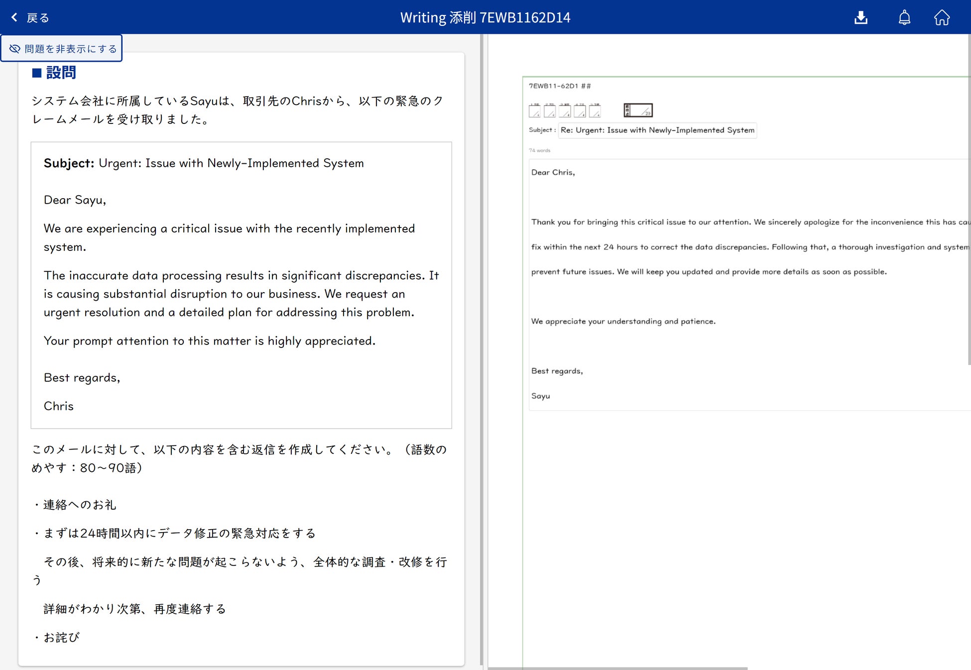Image resolution: width=971 pixels, height=670 pixels.
Task: Open notifications via the bell icon
Action: click(x=904, y=18)
